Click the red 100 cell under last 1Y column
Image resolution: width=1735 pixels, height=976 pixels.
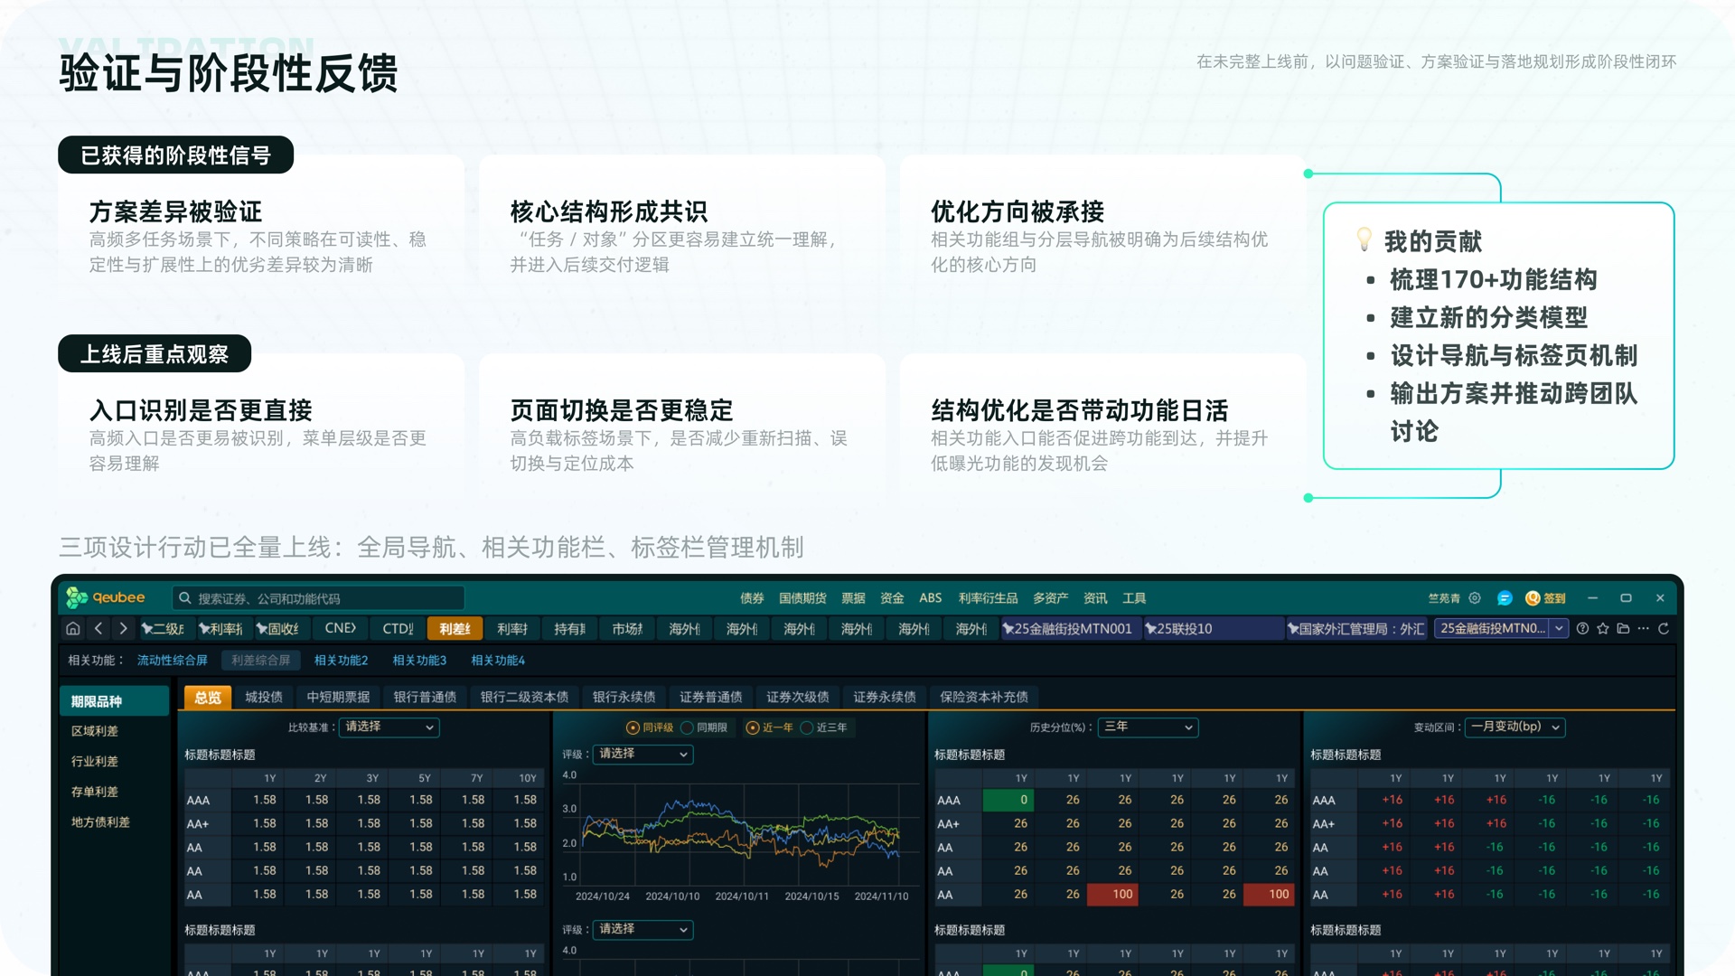coord(1269,894)
